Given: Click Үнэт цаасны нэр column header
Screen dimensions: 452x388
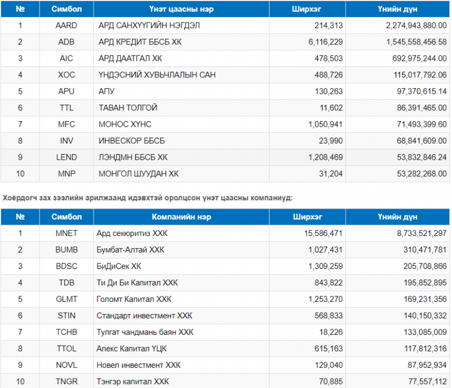Looking at the screenshot, I should coord(181,9).
